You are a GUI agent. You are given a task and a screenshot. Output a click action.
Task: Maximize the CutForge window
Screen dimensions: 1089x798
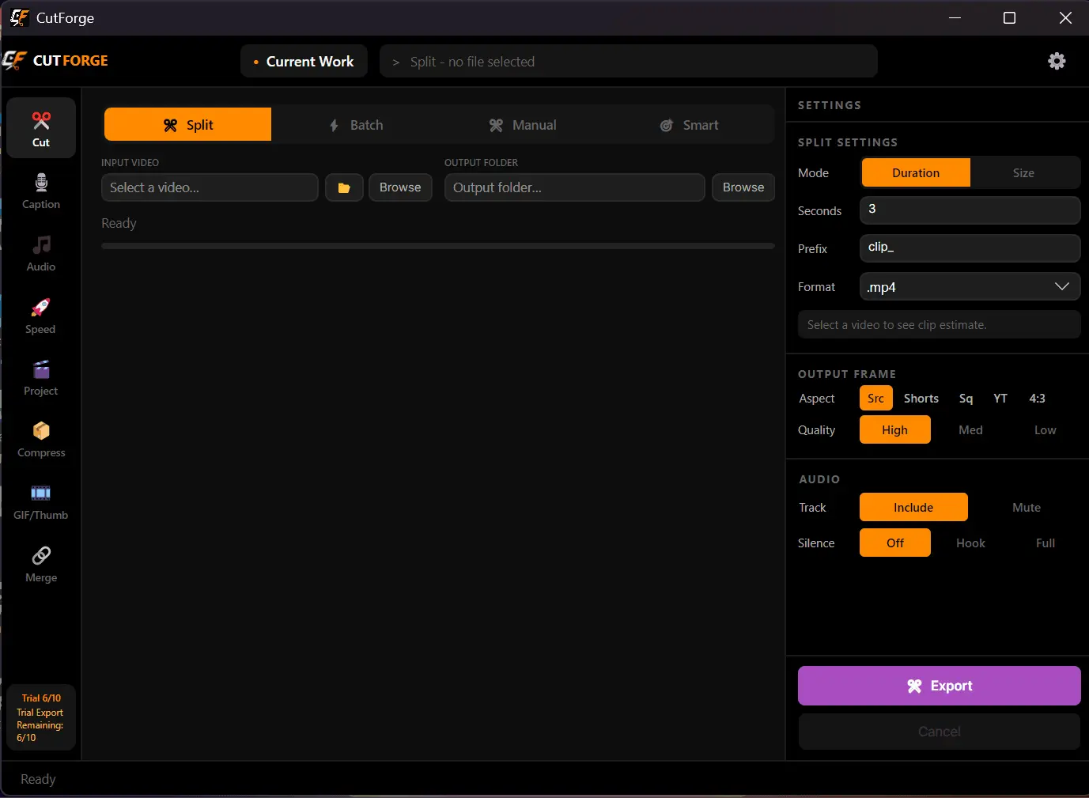[1009, 17]
